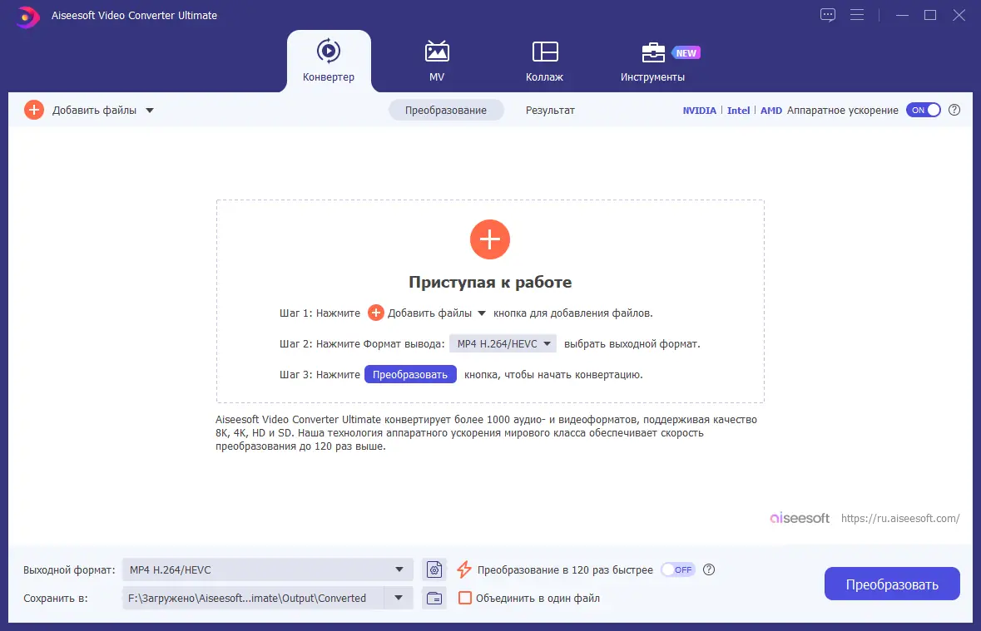Expand the Выходной формат dropdown

click(400, 569)
